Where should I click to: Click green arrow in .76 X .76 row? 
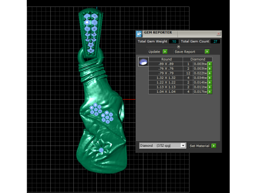210,69
